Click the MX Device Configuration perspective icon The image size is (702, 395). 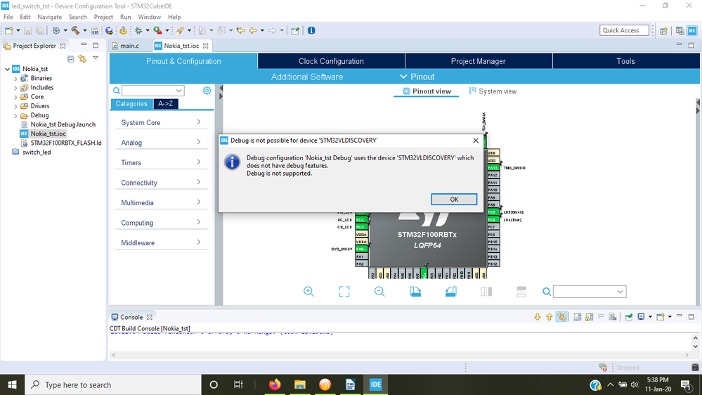[692, 30]
